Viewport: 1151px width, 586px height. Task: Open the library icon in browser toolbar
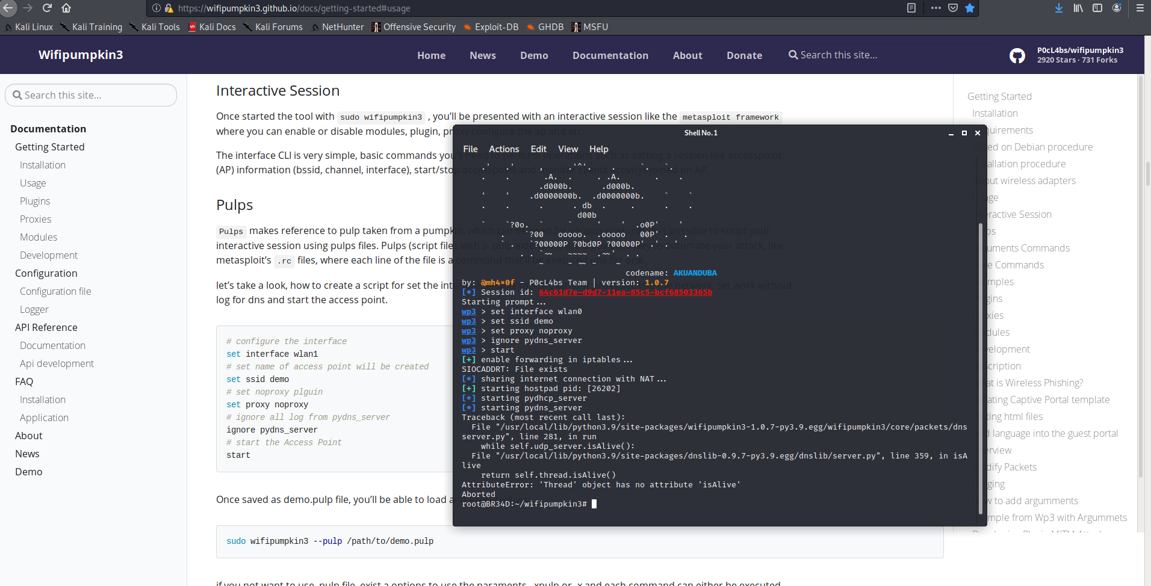pos(1078,8)
